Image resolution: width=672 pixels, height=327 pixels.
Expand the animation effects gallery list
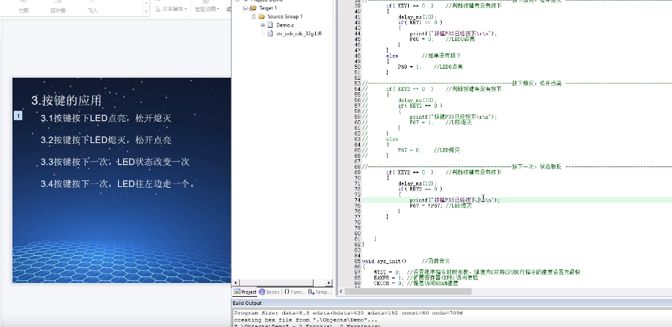click(147, 11)
